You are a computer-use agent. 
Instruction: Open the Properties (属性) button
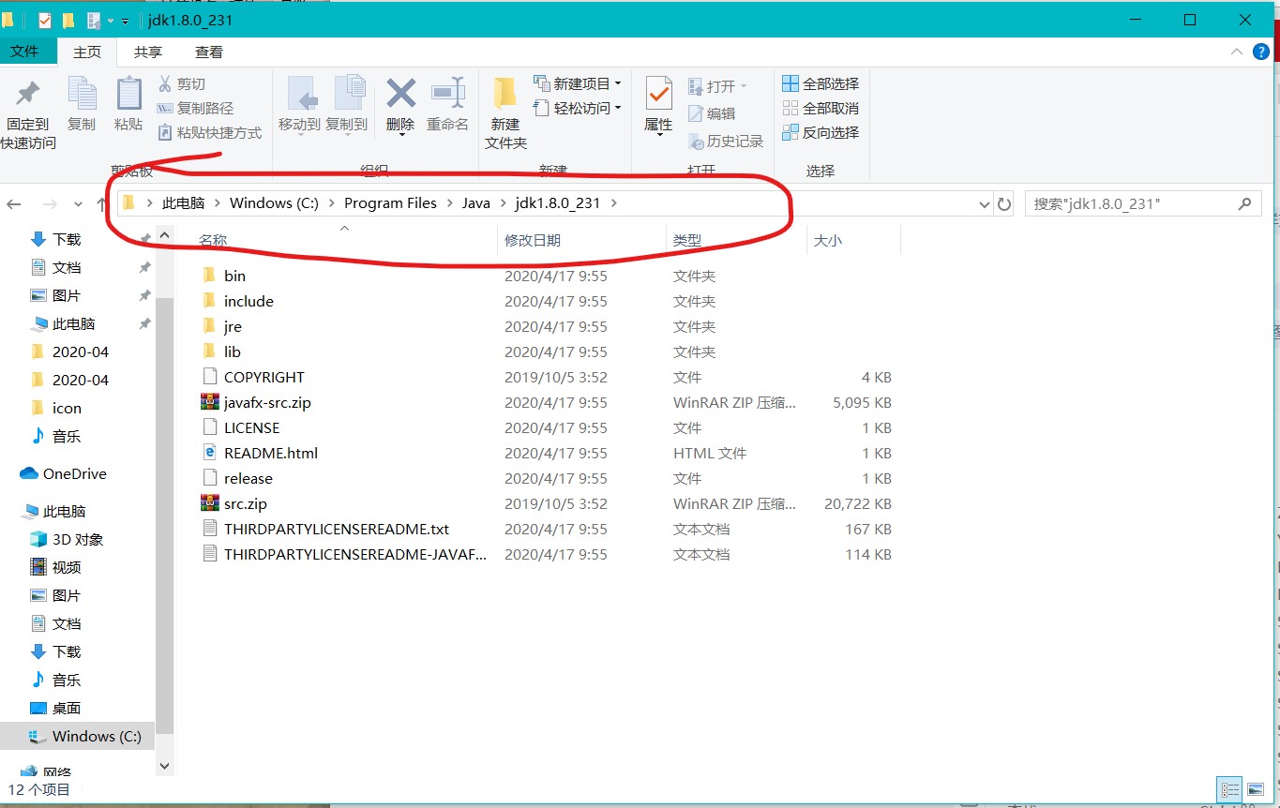[x=658, y=106]
